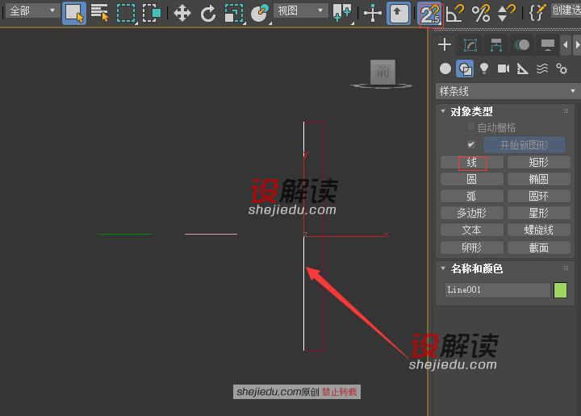Click the 线 button
Viewport: 581px width, 416px height.
click(x=472, y=162)
